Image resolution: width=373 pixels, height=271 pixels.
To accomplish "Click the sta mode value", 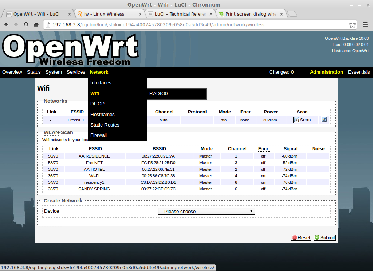I will (x=224, y=120).
